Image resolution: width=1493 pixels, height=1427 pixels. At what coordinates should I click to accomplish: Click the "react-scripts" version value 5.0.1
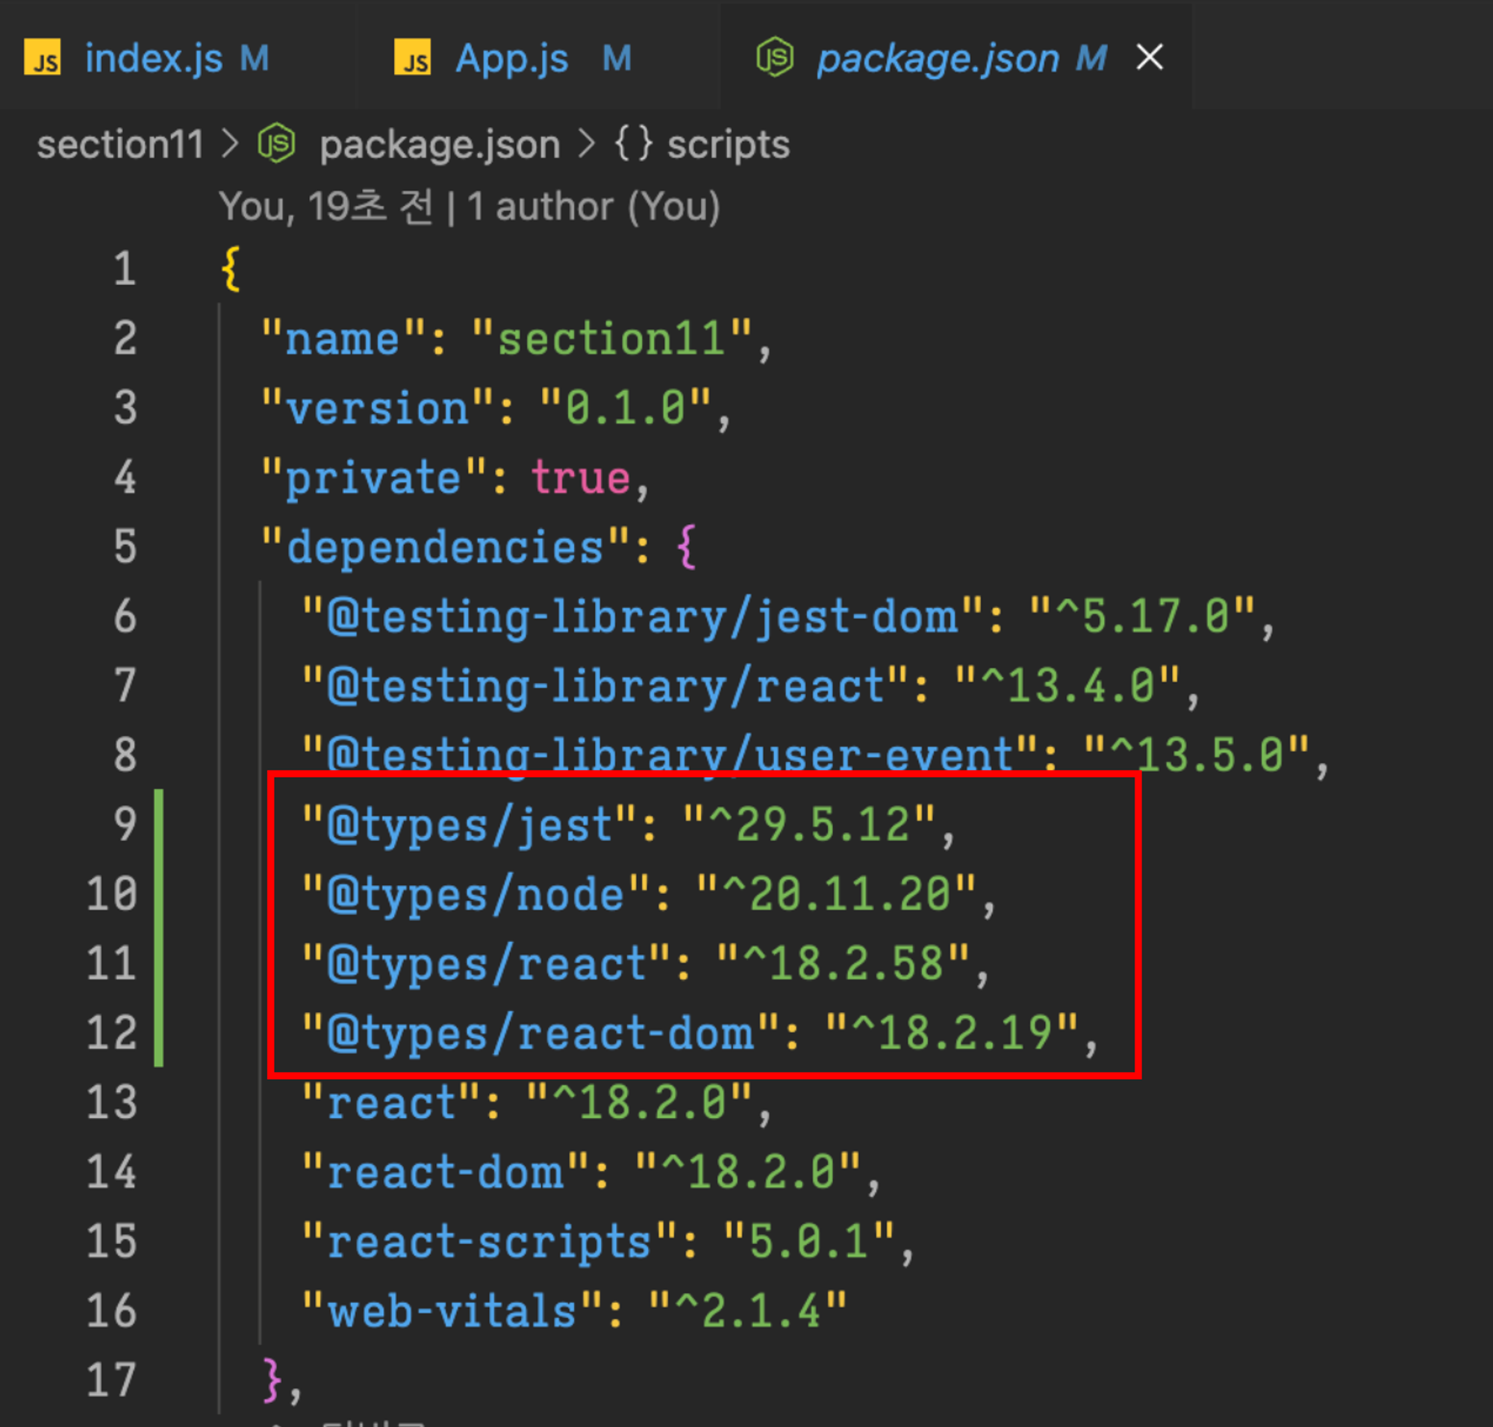click(x=808, y=1241)
